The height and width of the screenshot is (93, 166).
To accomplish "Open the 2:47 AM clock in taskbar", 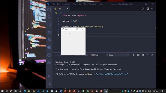I will tap(156, 91).
